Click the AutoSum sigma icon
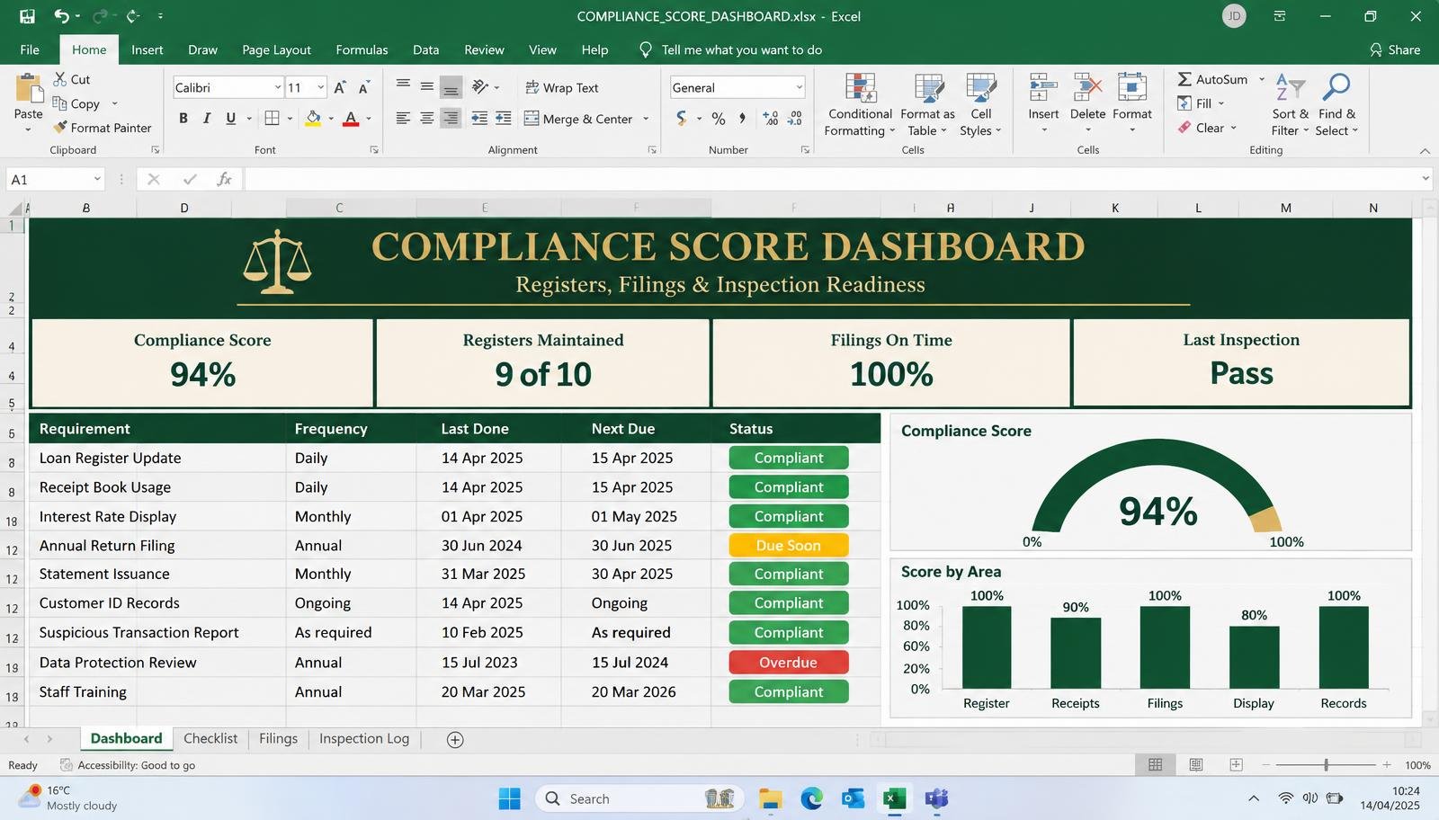1439x820 pixels. pyautogui.click(x=1184, y=79)
